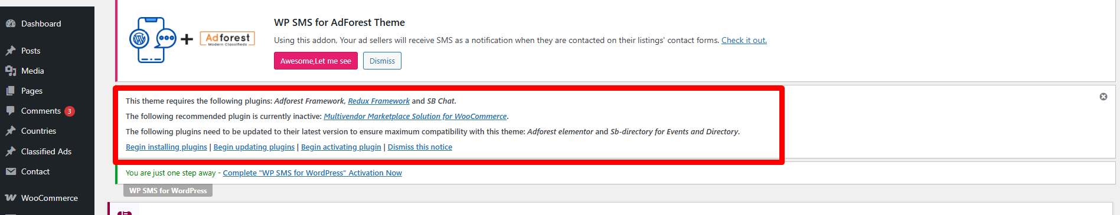Follow the Check it out link
The image size is (1120, 215).
(744, 40)
